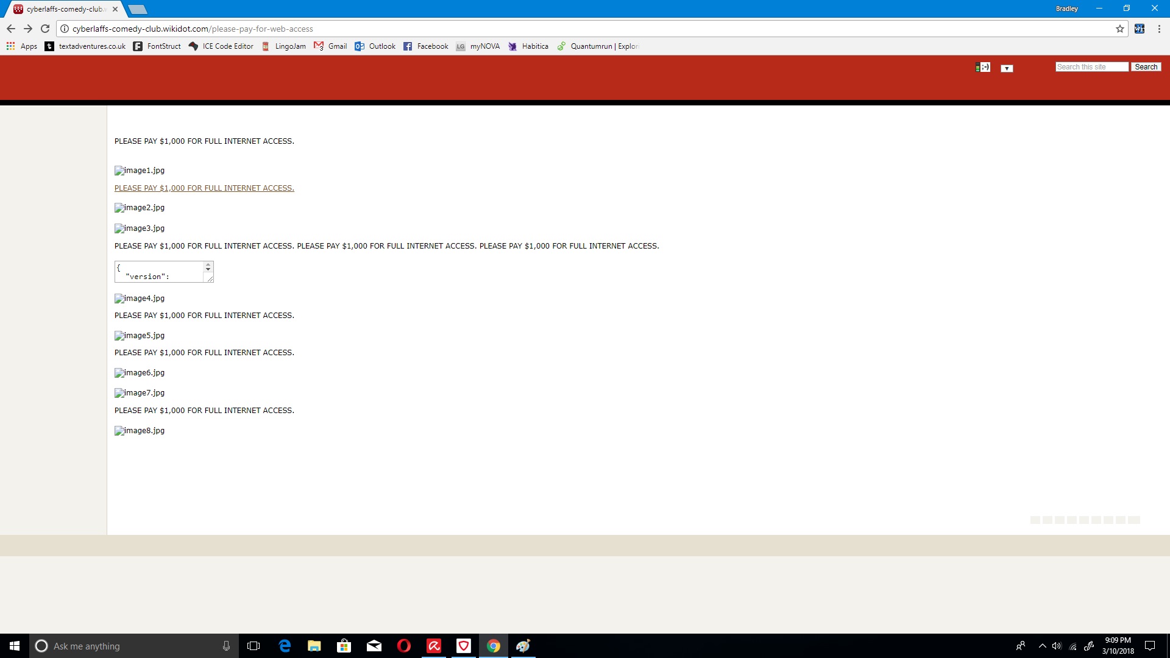Open the Apps bookmarks shortcut
This screenshot has width=1170, height=658.
point(22,46)
